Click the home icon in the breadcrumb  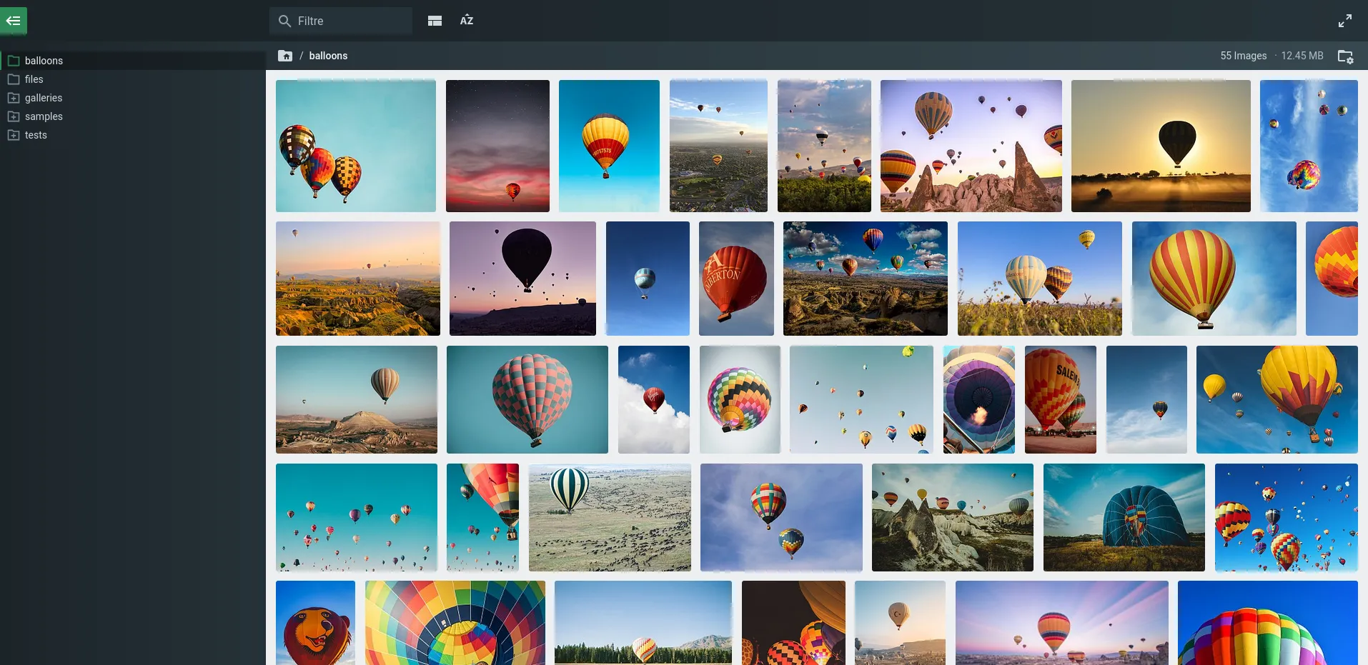285,55
